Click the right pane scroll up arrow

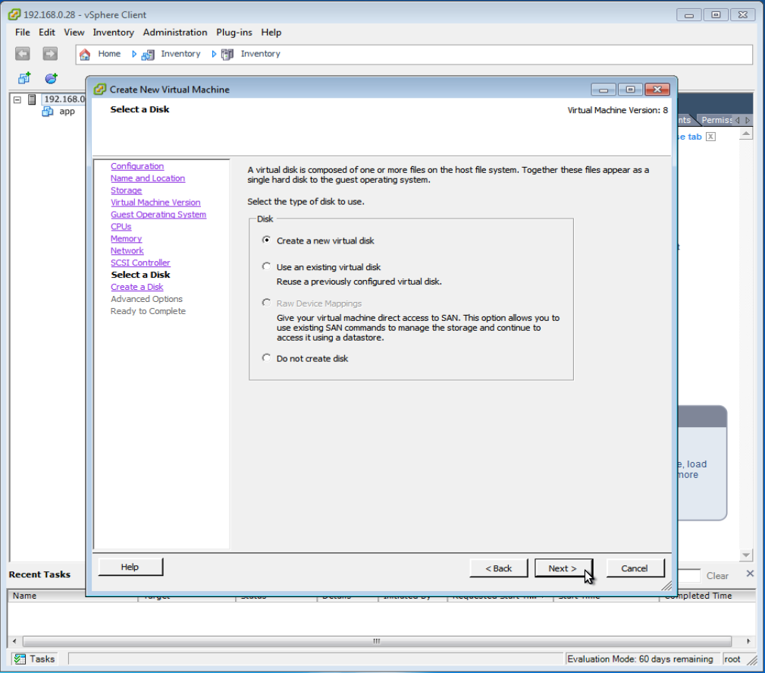point(746,134)
